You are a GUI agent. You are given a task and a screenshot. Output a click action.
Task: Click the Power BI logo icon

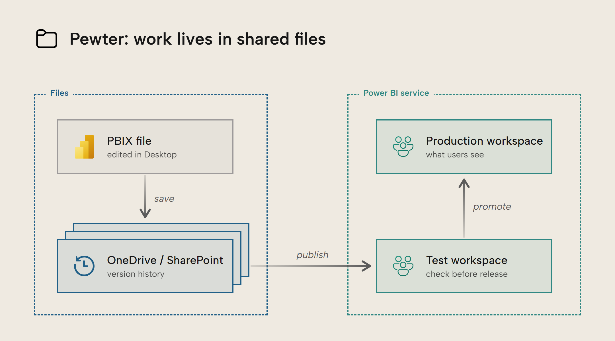(84, 147)
